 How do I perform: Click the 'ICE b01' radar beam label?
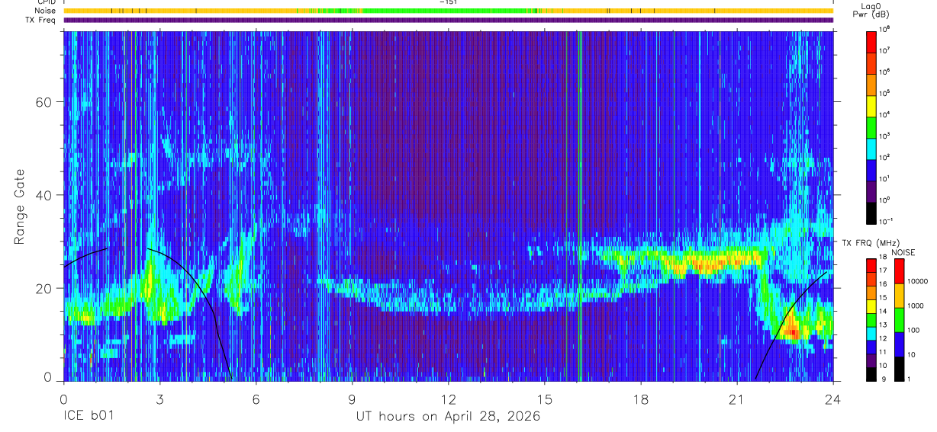pos(88,417)
